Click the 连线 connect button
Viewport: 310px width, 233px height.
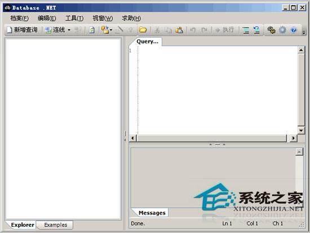55,30
